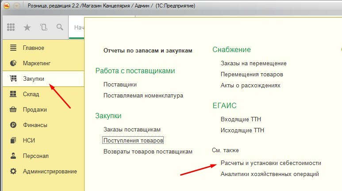
Task: Click the search magnifier icon
Action: (x=60, y=27)
